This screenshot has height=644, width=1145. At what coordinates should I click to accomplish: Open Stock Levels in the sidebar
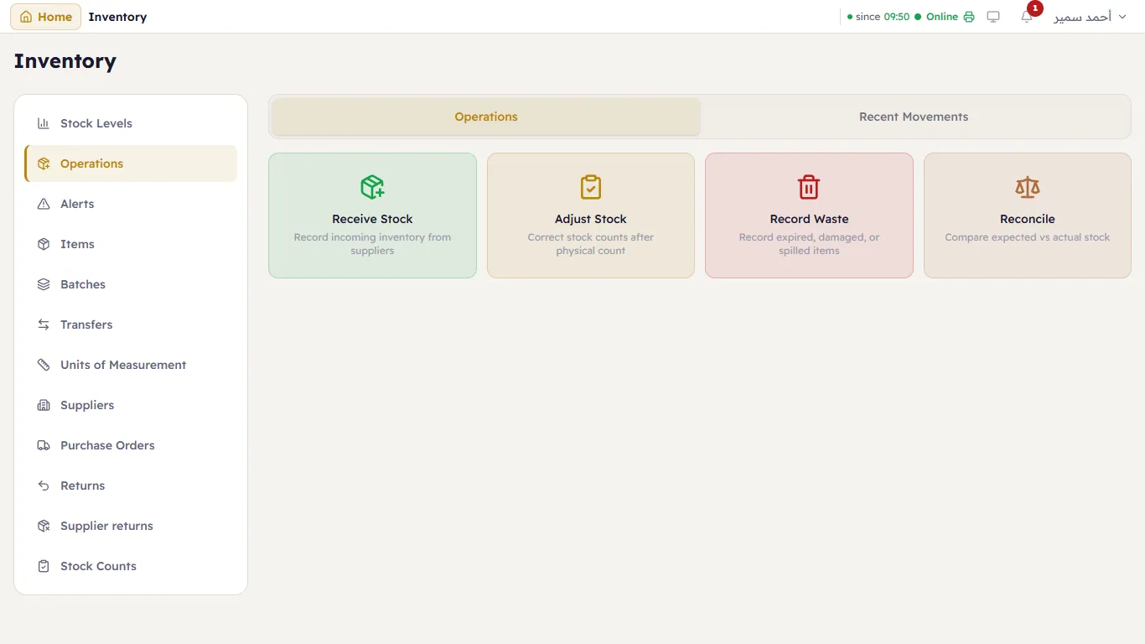(131, 123)
